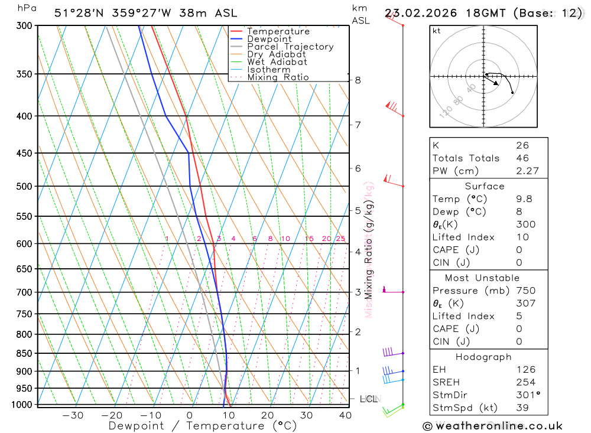Select the "Dewpoint" legend entry
Image resolution: width=591 pixels, height=433 pixels.
pyautogui.click(x=269, y=39)
